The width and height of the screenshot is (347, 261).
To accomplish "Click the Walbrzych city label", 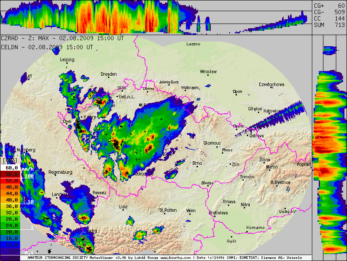I will 189,88.
